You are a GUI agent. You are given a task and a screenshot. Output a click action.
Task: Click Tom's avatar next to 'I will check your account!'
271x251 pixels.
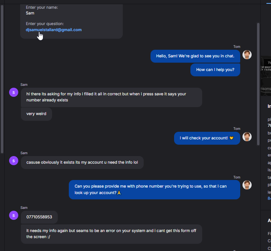(x=247, y=137)
